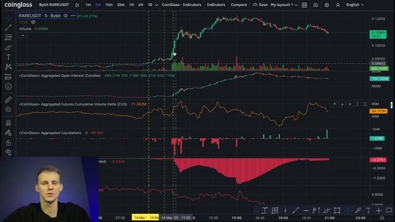Viewport: 395px width, 222px height.
Task: Open the emoji icons tool
Action: [8, 86]
